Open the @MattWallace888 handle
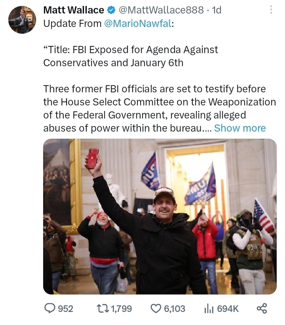Image resolution: width=285 pixels, height=325 pixels. (x=161, y=10)
